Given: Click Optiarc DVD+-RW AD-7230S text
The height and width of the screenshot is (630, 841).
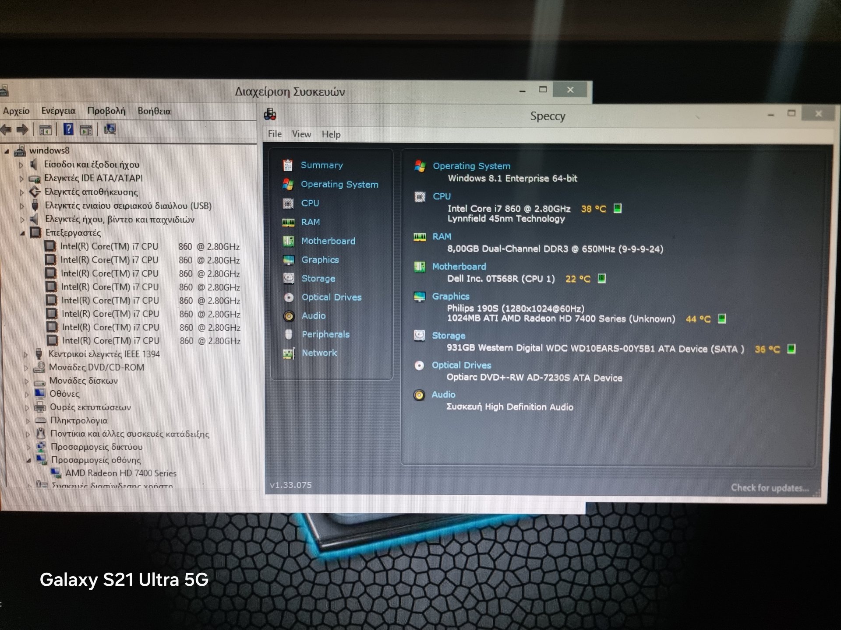Looking at the screenshot, I should (534, 378).
